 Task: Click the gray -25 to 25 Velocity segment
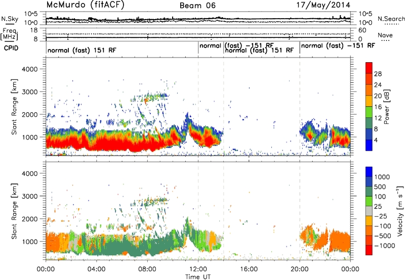coord(369,211)
